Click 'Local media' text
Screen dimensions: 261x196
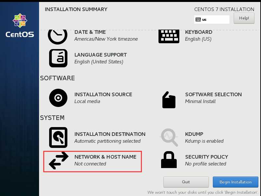[87, 101]
